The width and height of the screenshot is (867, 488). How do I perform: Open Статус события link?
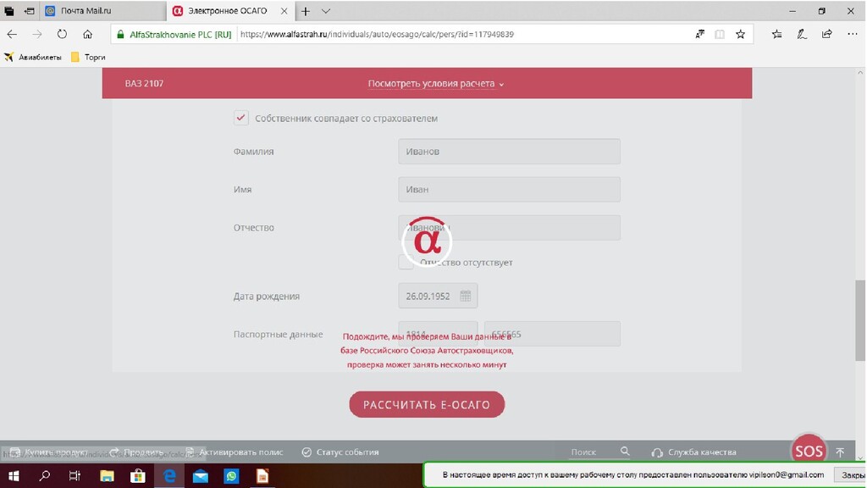340,452
